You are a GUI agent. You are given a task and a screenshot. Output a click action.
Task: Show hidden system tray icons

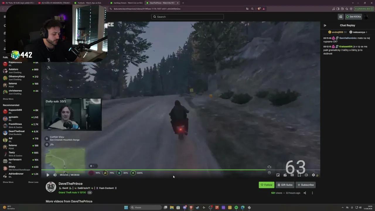pyautogui.click(x=342, y=207)
